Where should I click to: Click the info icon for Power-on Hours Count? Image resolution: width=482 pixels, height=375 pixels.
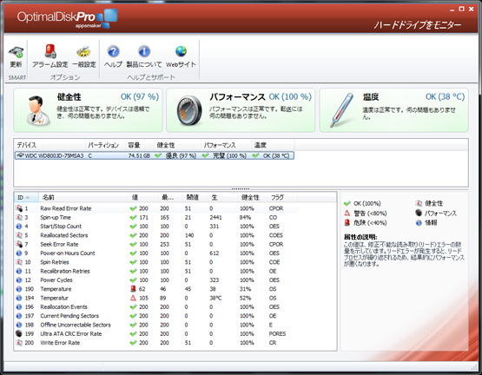[19, 253]
